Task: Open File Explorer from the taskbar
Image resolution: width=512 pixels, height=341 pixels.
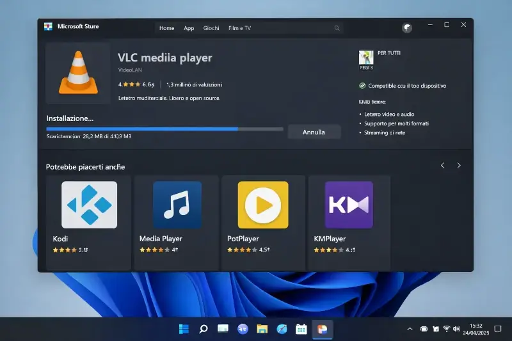Action: tap(262, 329)
